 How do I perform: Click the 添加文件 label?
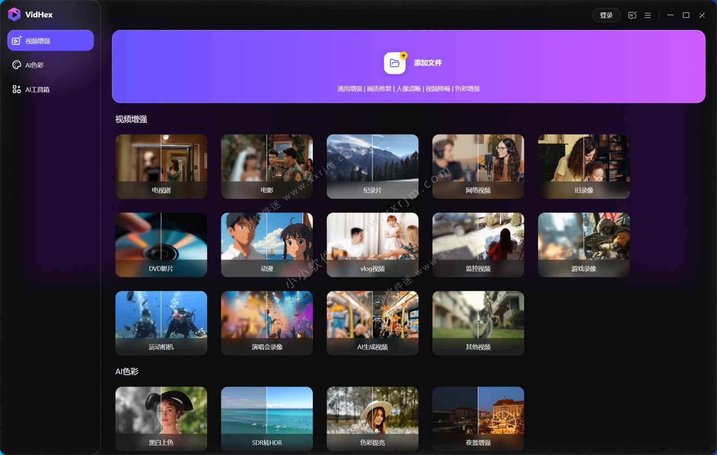(428, 63)
